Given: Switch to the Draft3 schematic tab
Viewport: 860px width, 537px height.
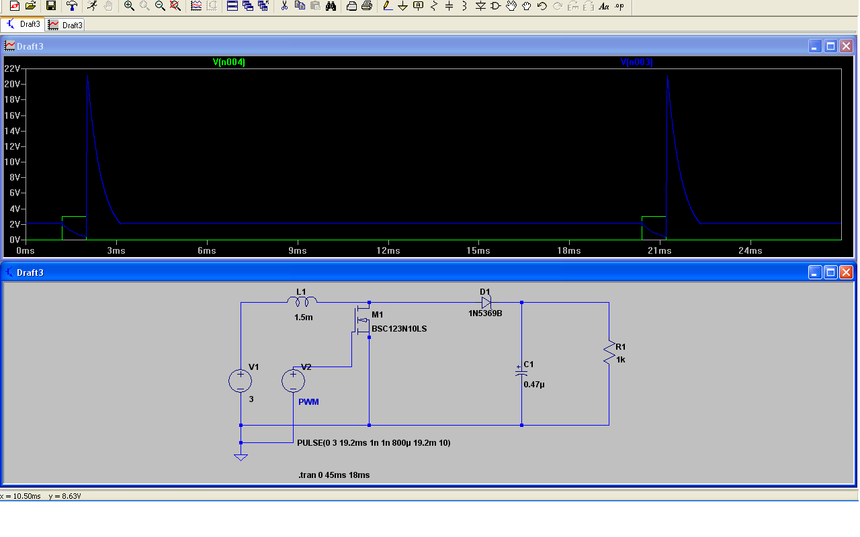Looking at the screenshot, I should [24, 24].
